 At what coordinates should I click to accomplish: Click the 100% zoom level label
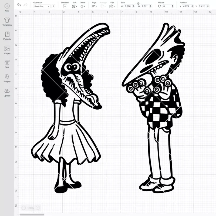coord(31,208)
